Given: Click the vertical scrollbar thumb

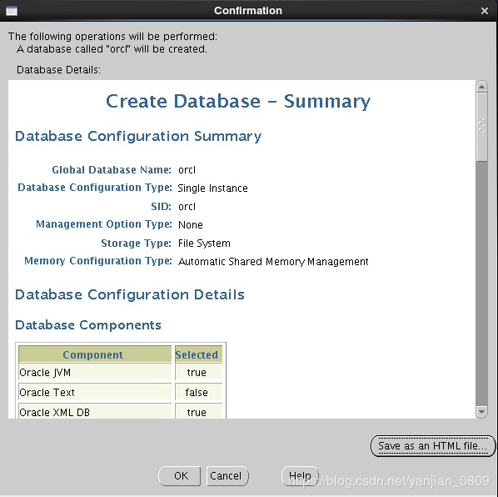Looking at the screenshot, I should 482,127.
